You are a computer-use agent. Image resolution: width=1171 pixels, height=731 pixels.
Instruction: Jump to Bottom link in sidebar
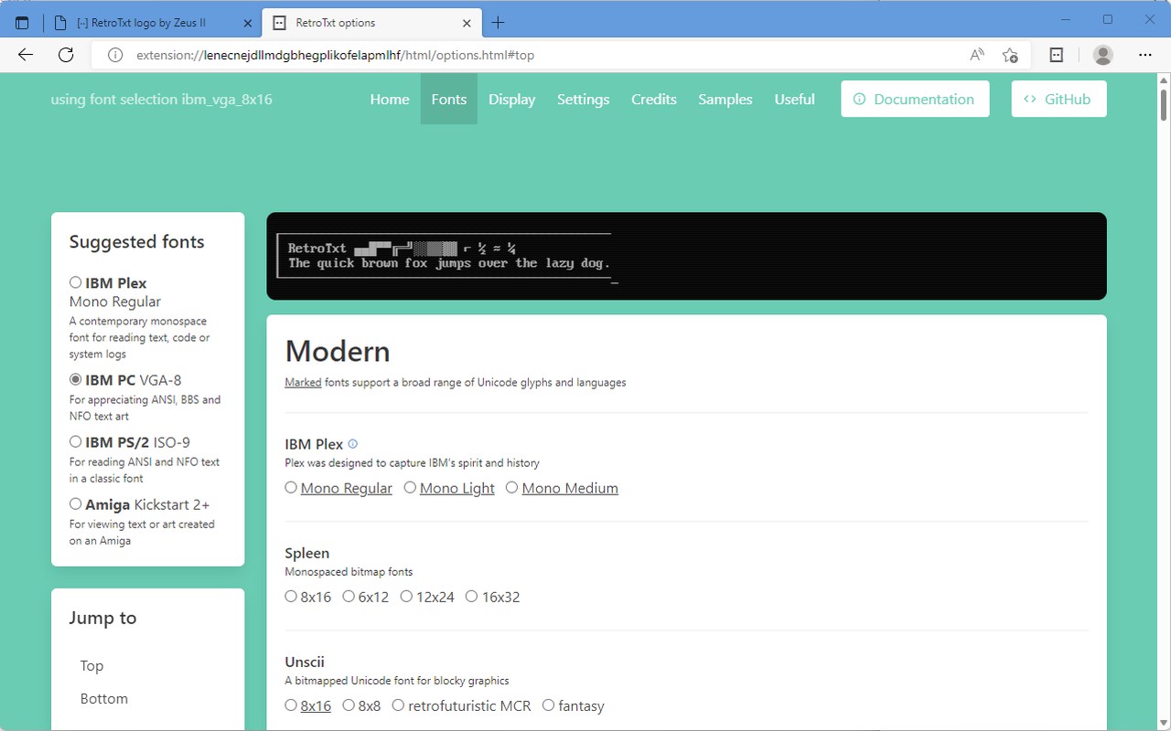(x=104, y=698)
